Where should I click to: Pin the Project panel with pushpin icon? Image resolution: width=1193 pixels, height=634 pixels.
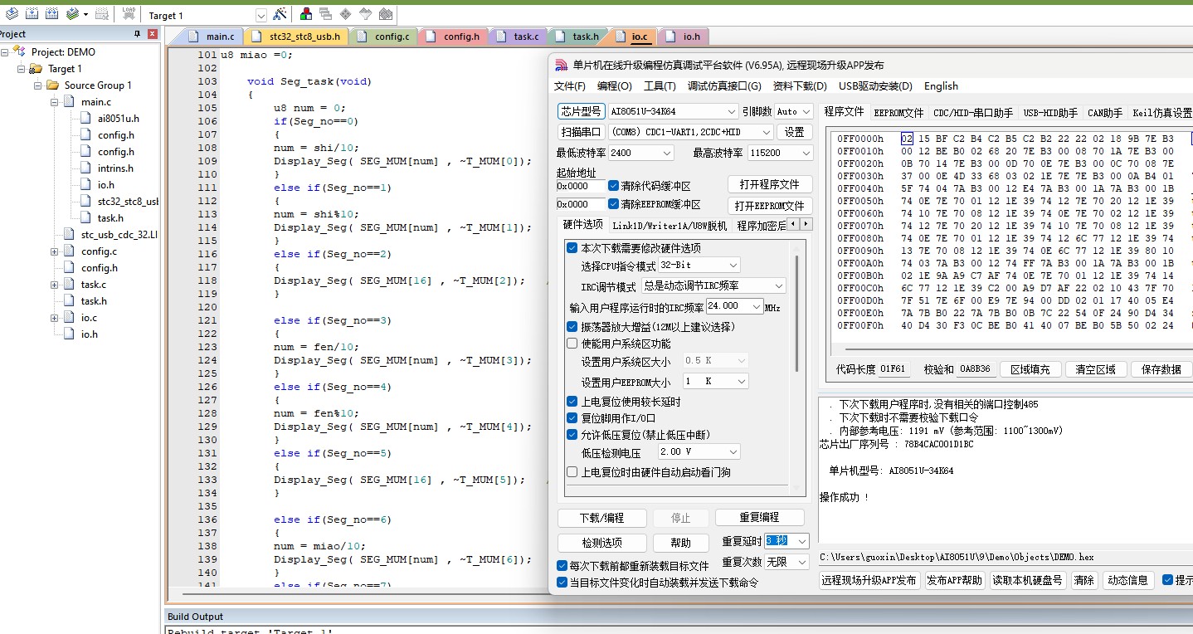tap(138, 34)
